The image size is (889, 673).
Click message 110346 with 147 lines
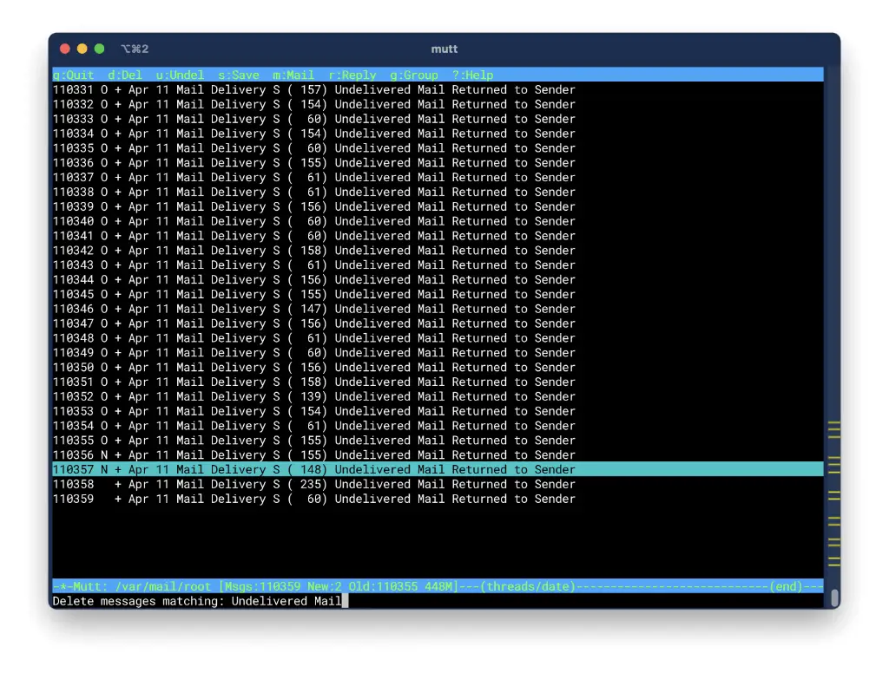313,309
